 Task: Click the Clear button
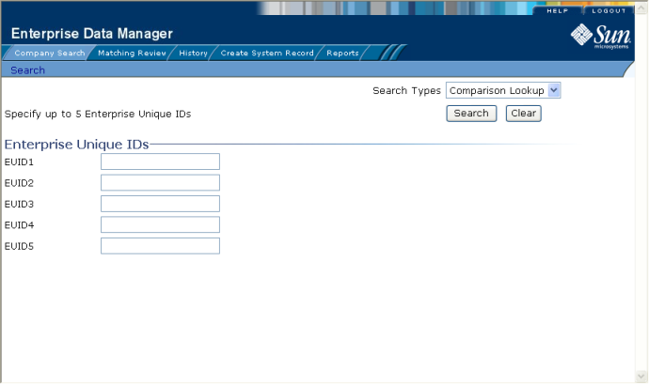523,114
